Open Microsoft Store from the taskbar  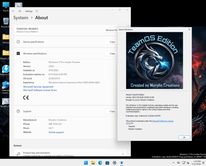coord(107,163)
